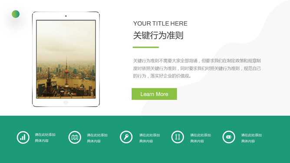Click the caption beside bar chart icon
Viewport: 290px width, 163px height.
pyautogui.click(x=45, y=138)
